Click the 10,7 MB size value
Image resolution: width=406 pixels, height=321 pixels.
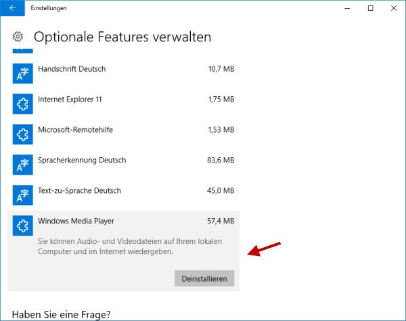pyautogui.click(x=221, y=69)
